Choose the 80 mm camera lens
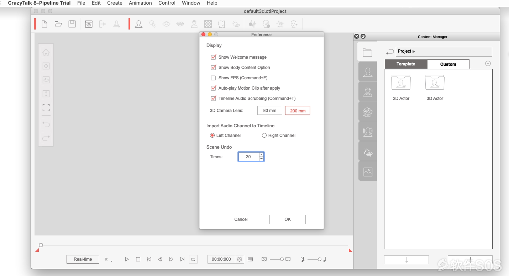 [270, 111]
